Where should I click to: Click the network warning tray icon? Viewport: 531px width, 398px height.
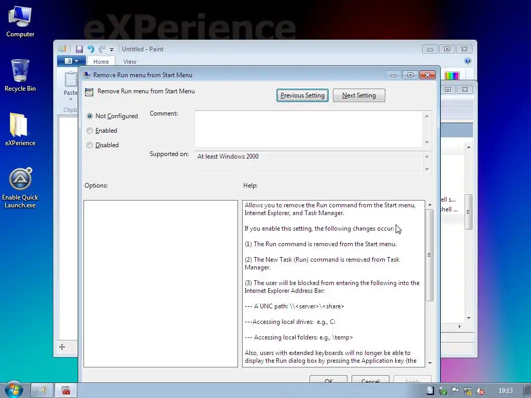coord(468,391)
